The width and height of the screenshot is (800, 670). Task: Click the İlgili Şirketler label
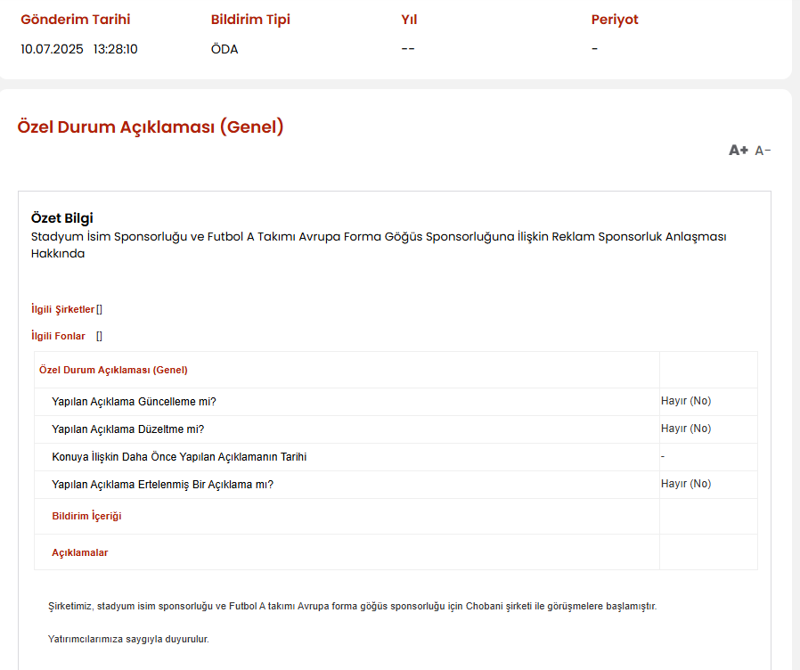(62, 309)
